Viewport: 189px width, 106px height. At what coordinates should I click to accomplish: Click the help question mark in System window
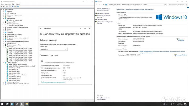pos(188,7)
